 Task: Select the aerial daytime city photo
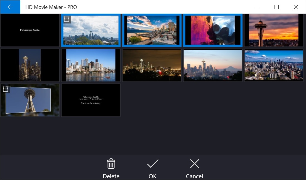click(x=274, y=65)
